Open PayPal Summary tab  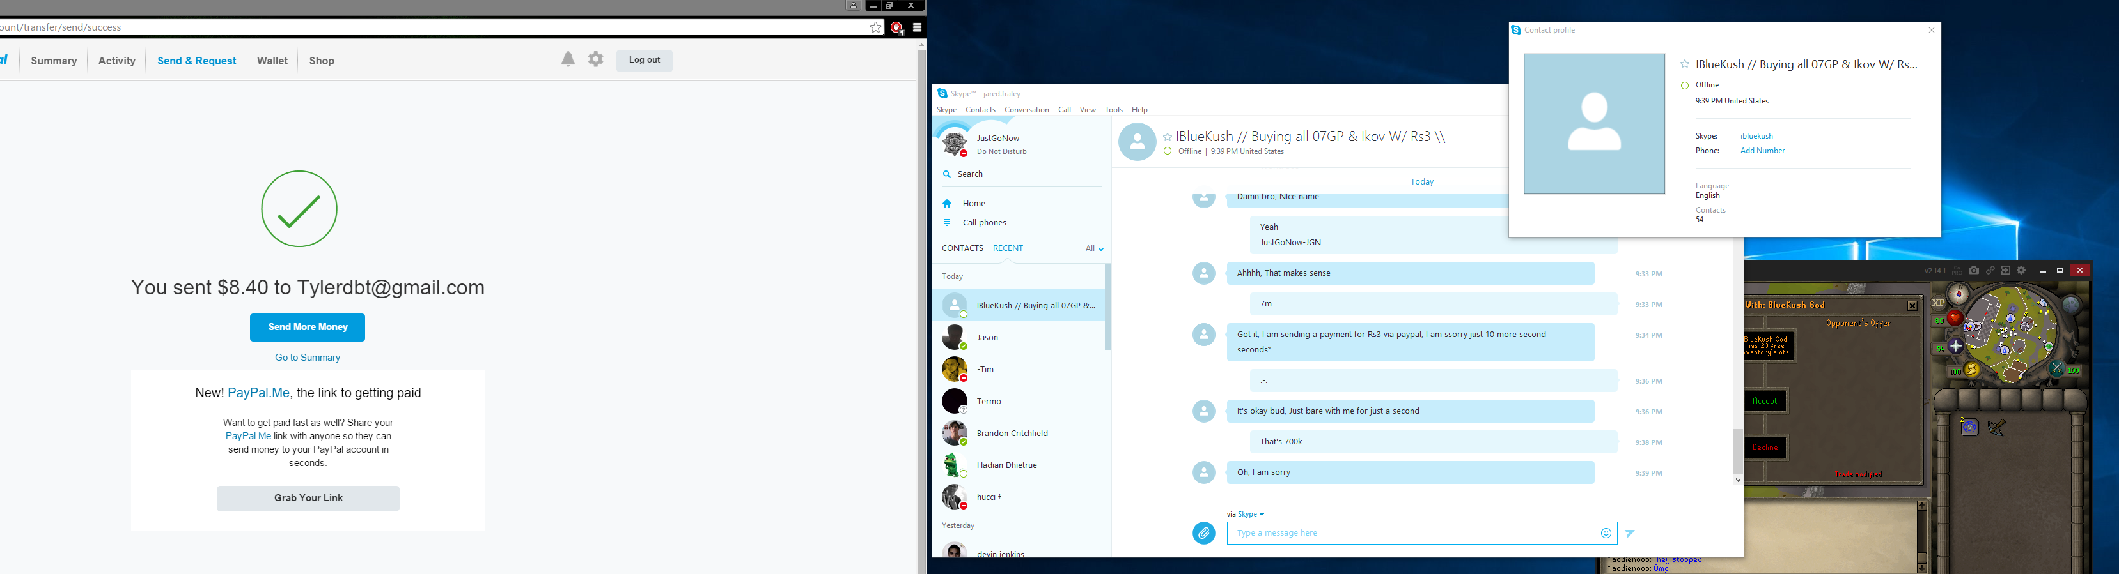(54, 61)
